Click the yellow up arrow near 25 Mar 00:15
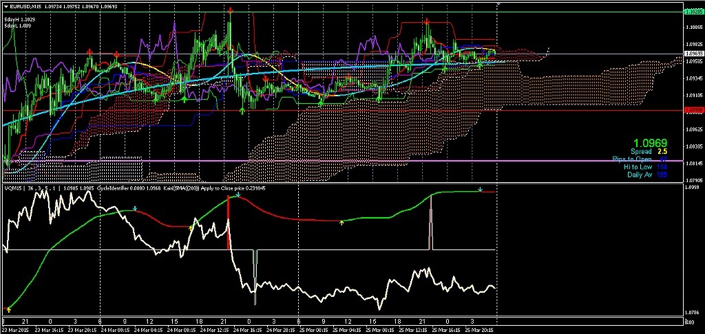705x334 pixels. coord(341,222)
